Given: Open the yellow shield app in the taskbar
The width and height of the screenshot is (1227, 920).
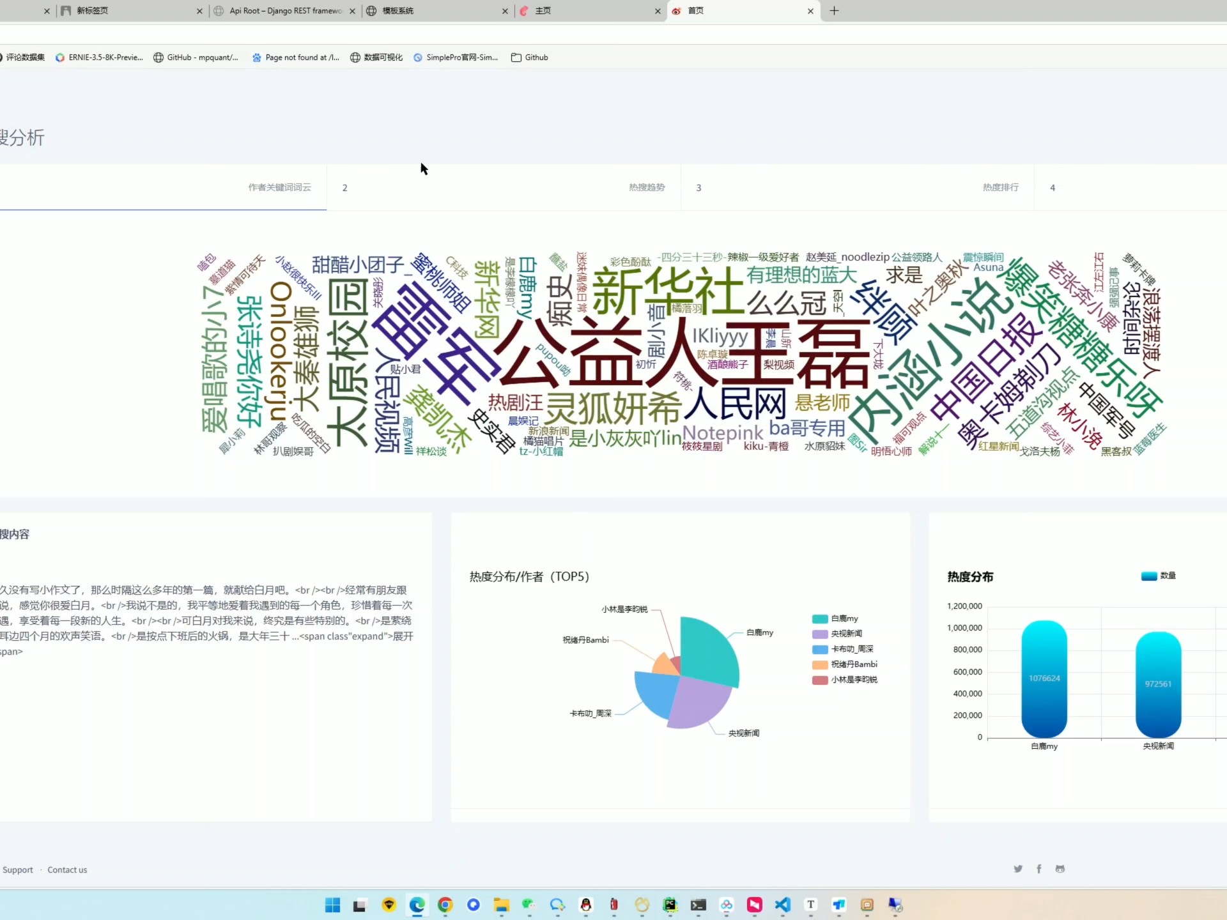Looking at the screenshot, I should [x=389, y=905].
